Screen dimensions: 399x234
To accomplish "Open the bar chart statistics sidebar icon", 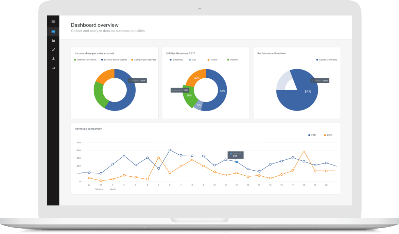I will pyautogui.click(x=53, y=68).
